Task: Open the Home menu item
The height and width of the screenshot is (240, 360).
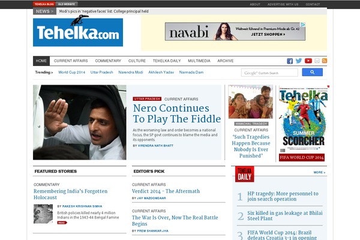Action: click(41, 61)
